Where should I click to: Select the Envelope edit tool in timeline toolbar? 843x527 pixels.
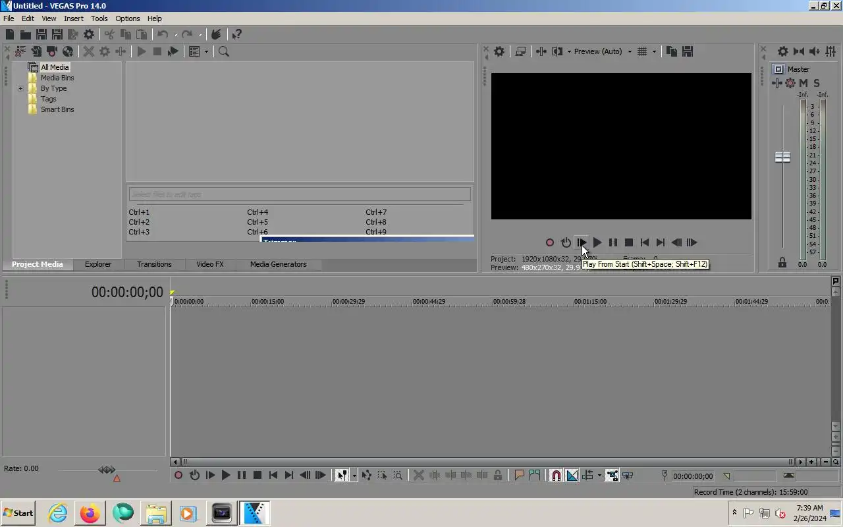(x=366, y=475)
